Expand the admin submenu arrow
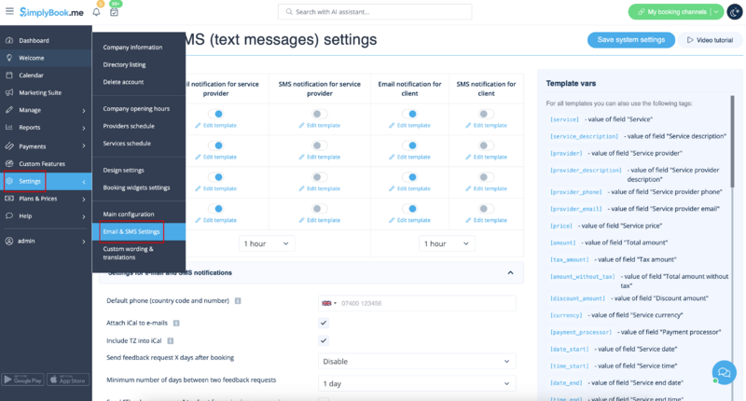This screenshot has height=401, width=746. tap(84, 242)
